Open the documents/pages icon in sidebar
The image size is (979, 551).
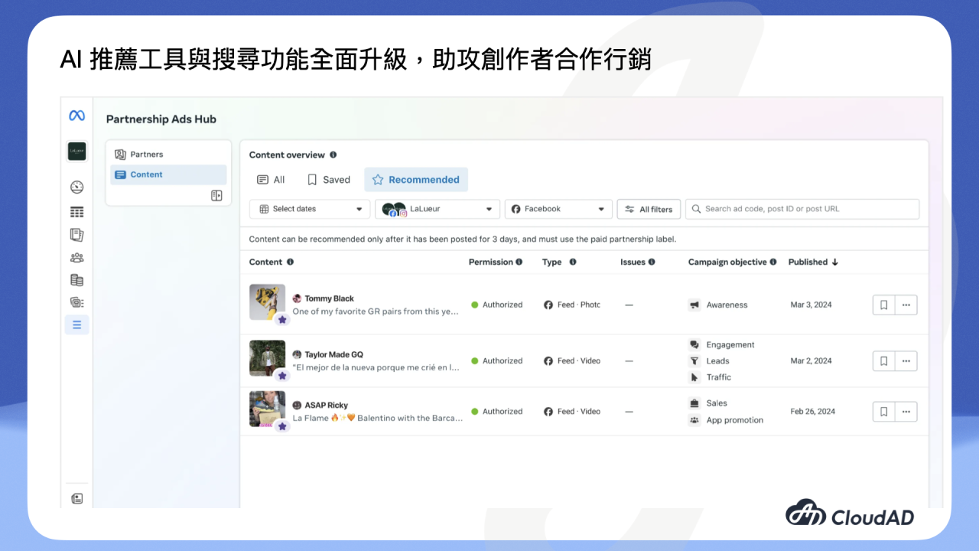tap(76, 235)
